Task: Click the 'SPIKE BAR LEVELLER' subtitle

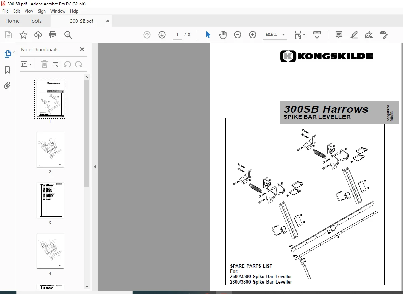Action: point(317,117)
